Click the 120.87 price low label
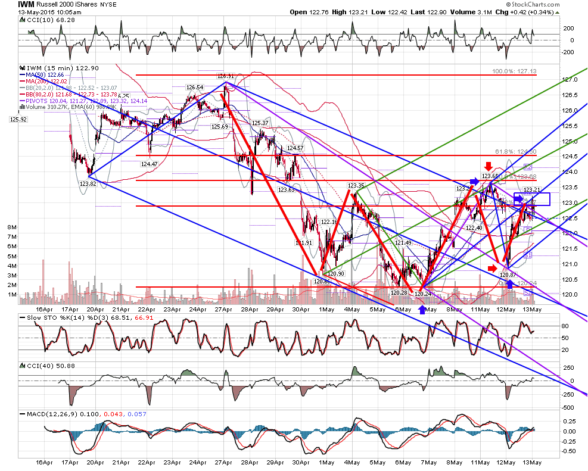588x471 pixels. point(508,275)
